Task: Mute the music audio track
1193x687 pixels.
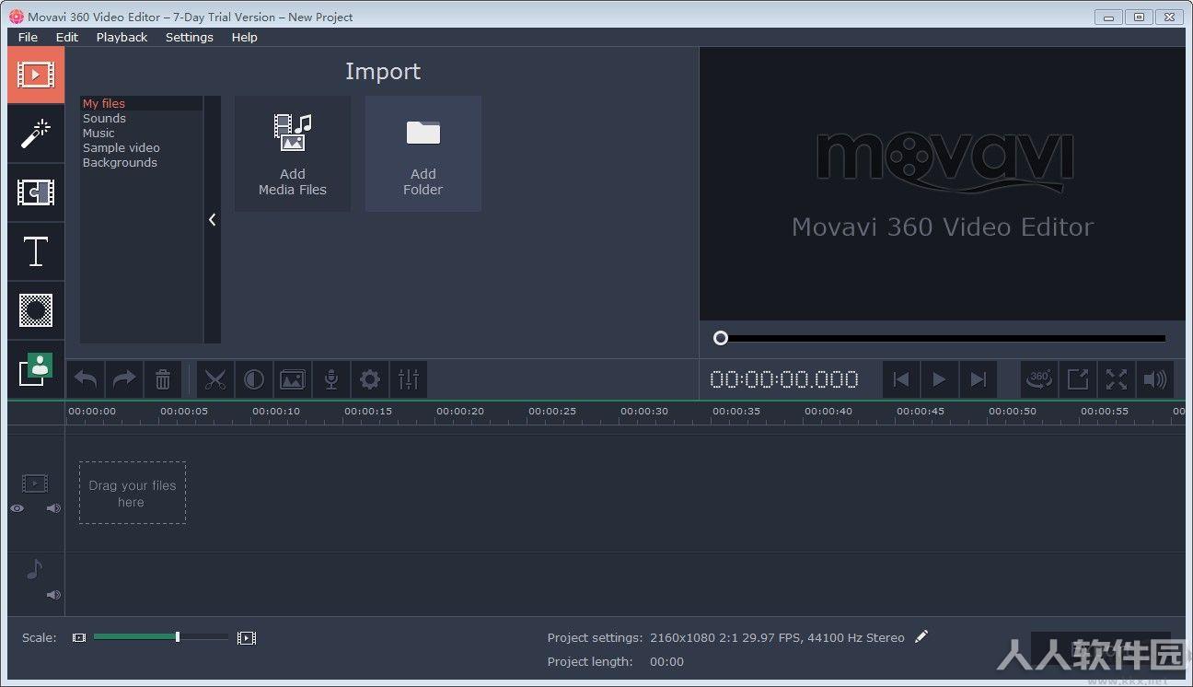Action: coord(53,595)
